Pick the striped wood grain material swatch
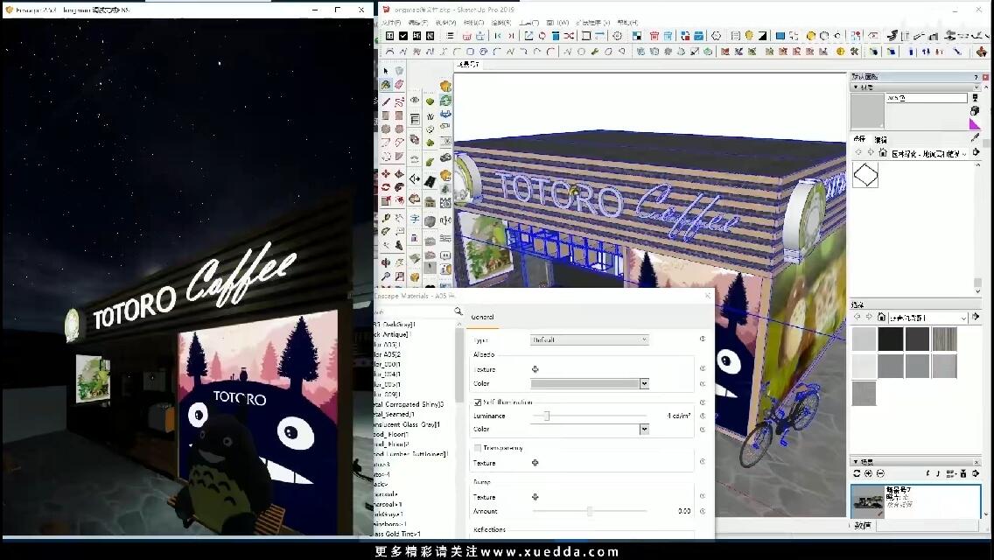This screenshot has width=994, height=560. pyautogui.click(x=944, y=339)
